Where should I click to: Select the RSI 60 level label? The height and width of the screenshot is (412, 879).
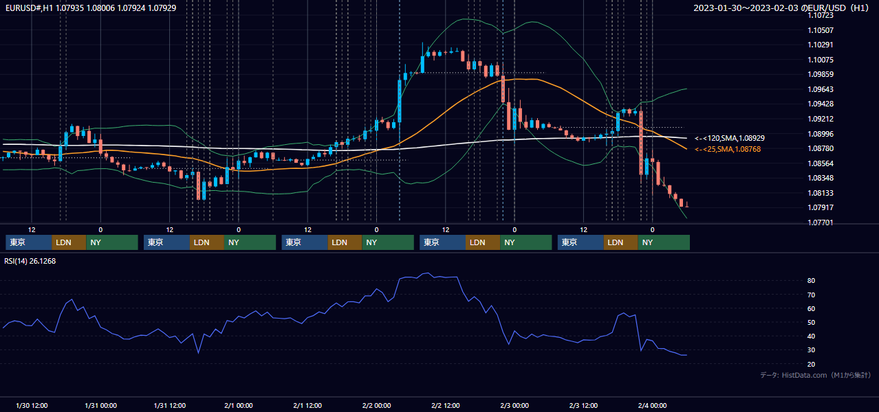(x=812, y=308)
